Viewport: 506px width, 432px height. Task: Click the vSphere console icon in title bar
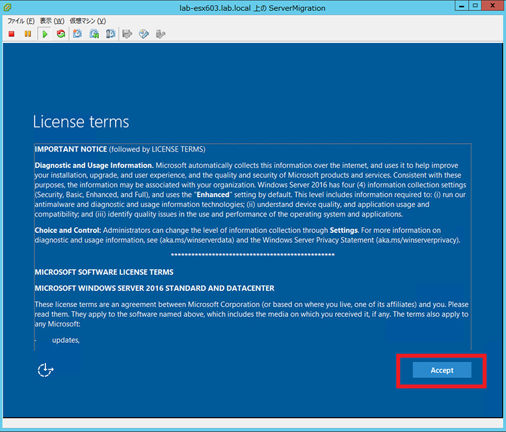(7, 7)
